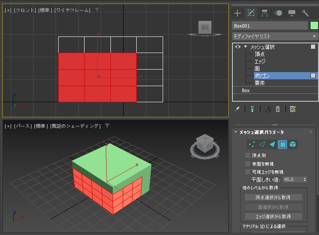Open Configure Modifier Sets icon
Image resolution: width=319 pixels, height=235 pixels.
(293, 109)
